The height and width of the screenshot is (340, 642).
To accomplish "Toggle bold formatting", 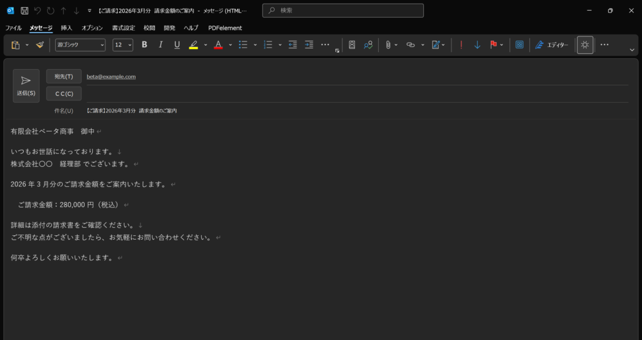I will point(144,45).
